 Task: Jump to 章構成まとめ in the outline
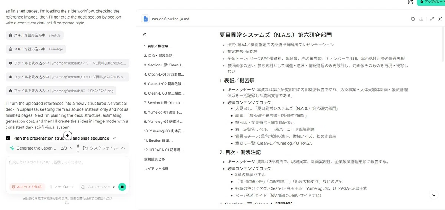155,159
